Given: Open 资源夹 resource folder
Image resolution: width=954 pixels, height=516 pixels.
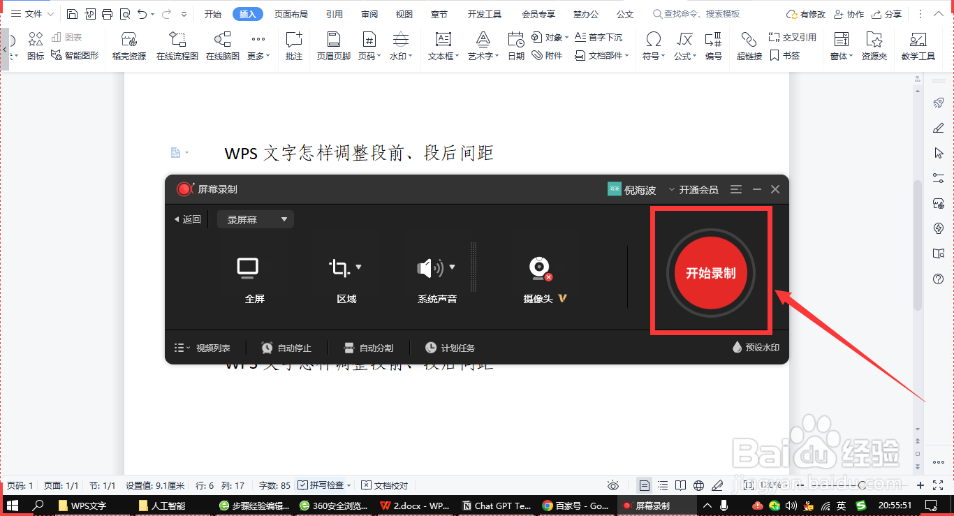Looking at the screenshot, I should 874,47.
